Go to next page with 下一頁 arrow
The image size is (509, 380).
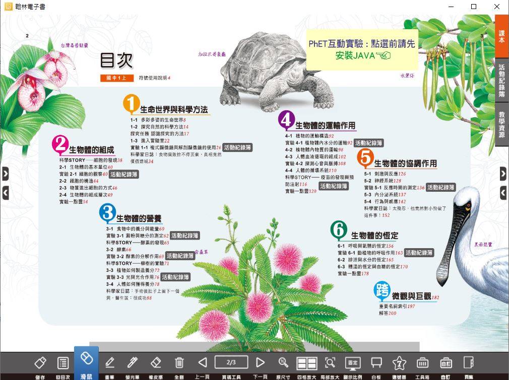click(260, 362)
